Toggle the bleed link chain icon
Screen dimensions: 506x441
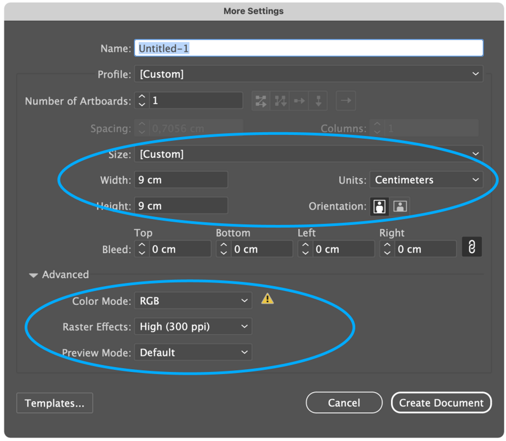471,247
